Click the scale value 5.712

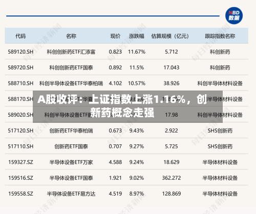click(x=172, y=52)
